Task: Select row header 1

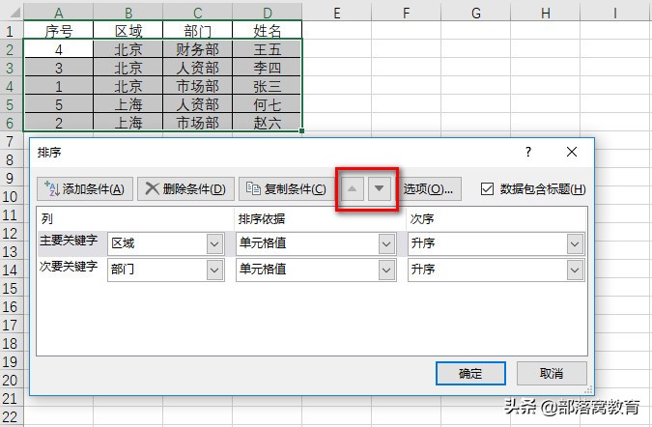Action: [x=11, y=31]
